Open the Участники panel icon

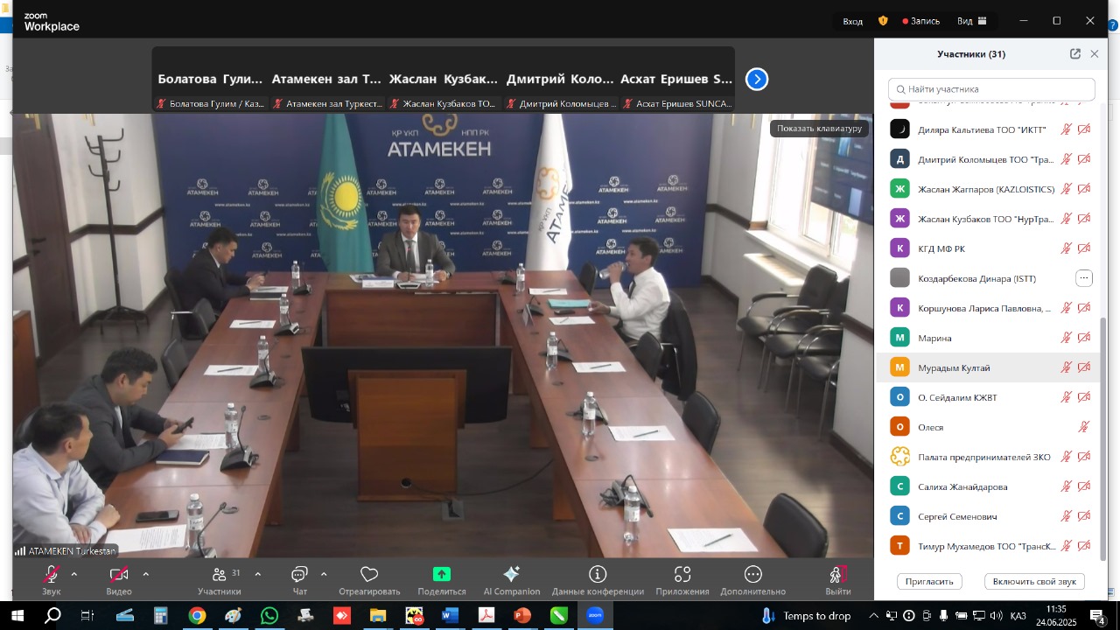219,575
